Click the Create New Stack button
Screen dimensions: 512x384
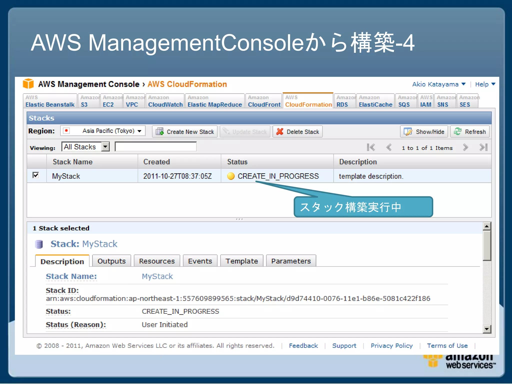pyautogui.click(x=185, y=131)
